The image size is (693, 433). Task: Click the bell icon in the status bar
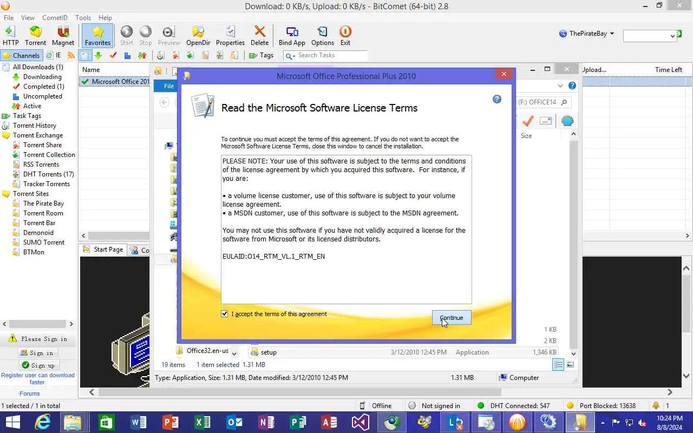[x=656, y=405]
